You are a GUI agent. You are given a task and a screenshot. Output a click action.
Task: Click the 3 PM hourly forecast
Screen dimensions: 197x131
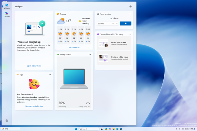coord(74,35)
